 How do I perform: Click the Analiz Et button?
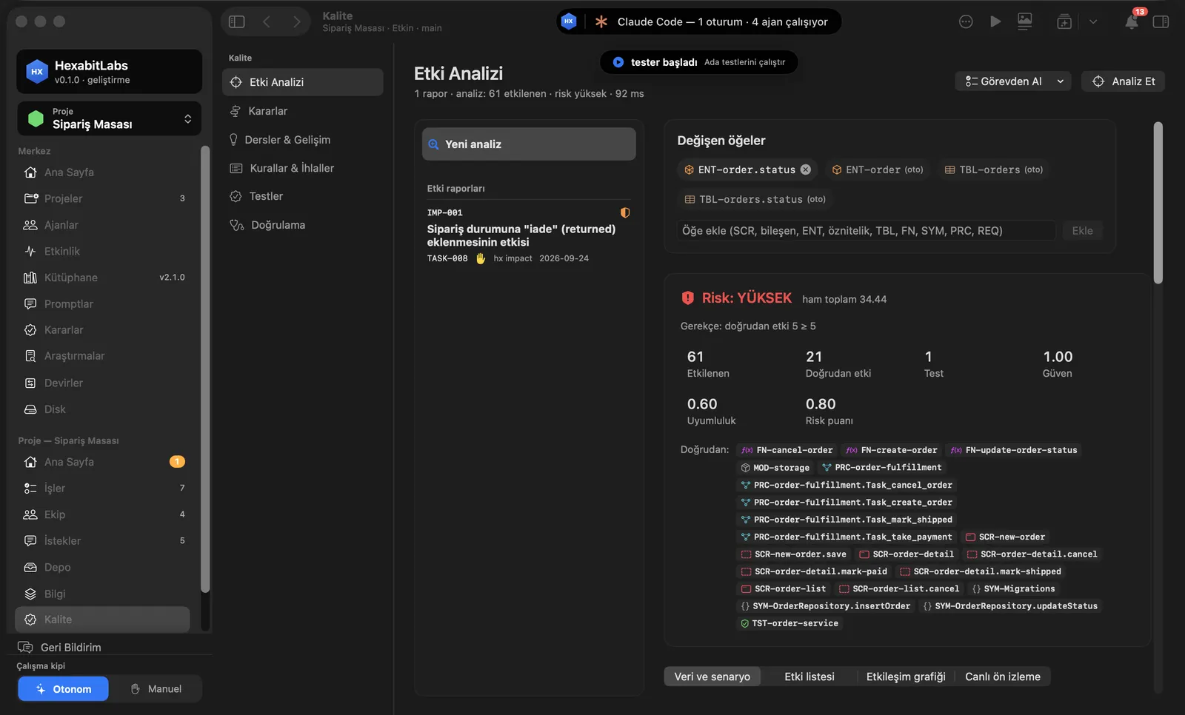coord(1124,81)
